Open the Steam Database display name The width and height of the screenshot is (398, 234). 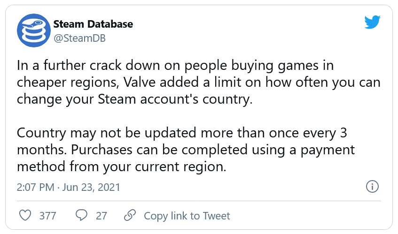[93, 24]
